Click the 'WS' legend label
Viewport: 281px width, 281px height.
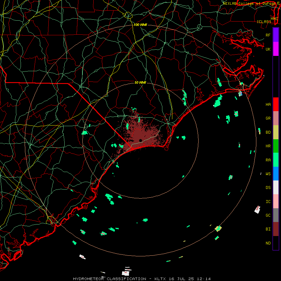(268, 174)
